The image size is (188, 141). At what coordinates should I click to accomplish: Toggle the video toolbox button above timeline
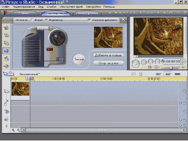click(8, 73)
